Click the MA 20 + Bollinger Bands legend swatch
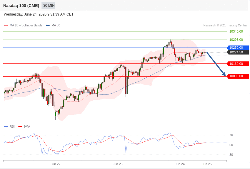 pos(6,26)
